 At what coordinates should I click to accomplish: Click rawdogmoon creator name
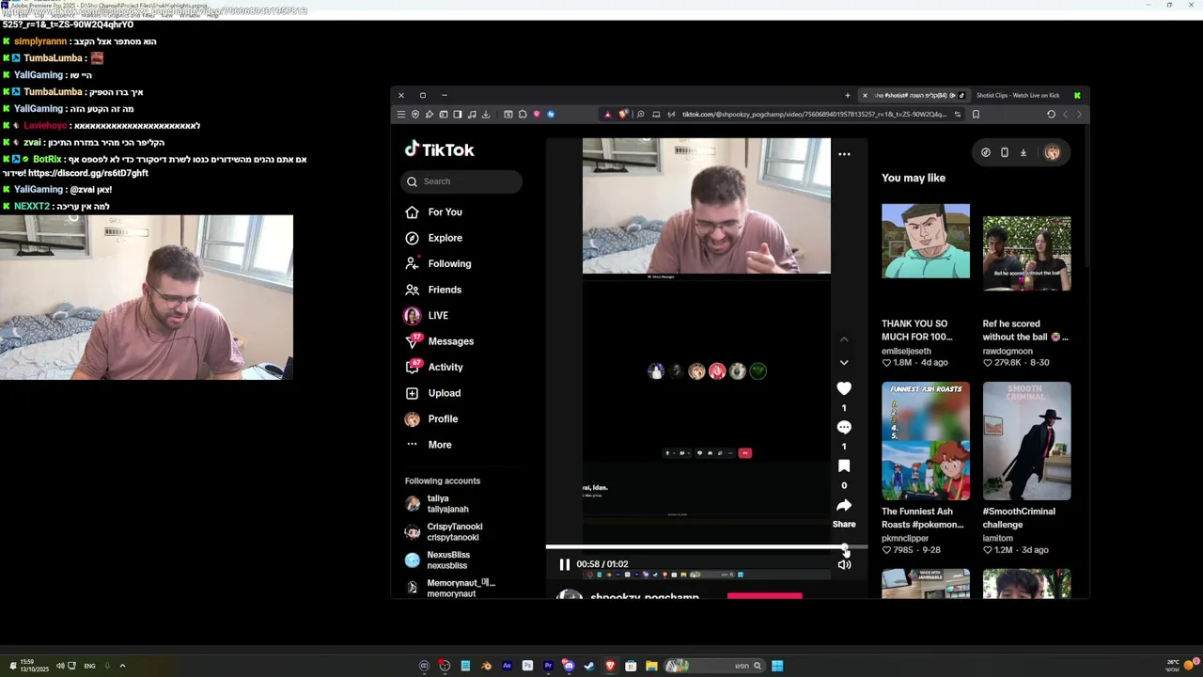coord(1008,351)
